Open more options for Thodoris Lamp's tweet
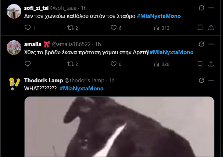This screenshot has height=157, width=223. 211,81
